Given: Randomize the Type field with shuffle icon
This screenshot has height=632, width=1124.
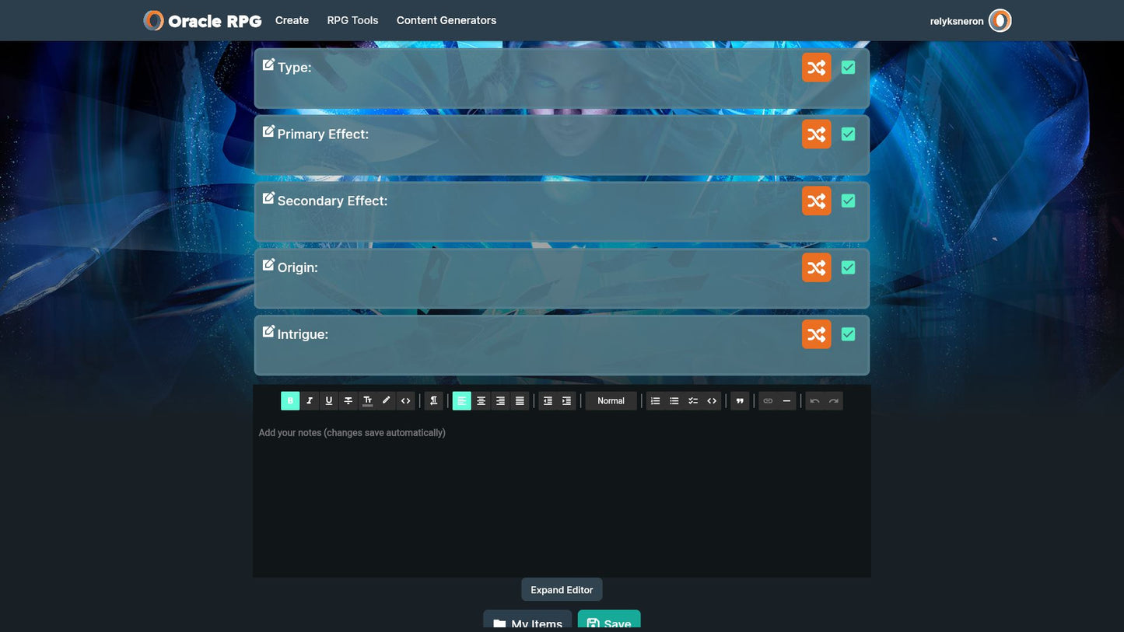Looking at the screenshot, I should click(x=816, y=68).
